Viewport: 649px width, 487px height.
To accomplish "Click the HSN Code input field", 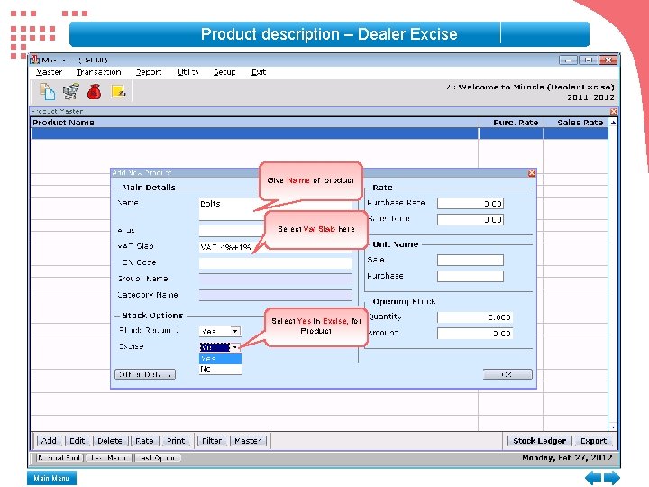I will [275, 263].
